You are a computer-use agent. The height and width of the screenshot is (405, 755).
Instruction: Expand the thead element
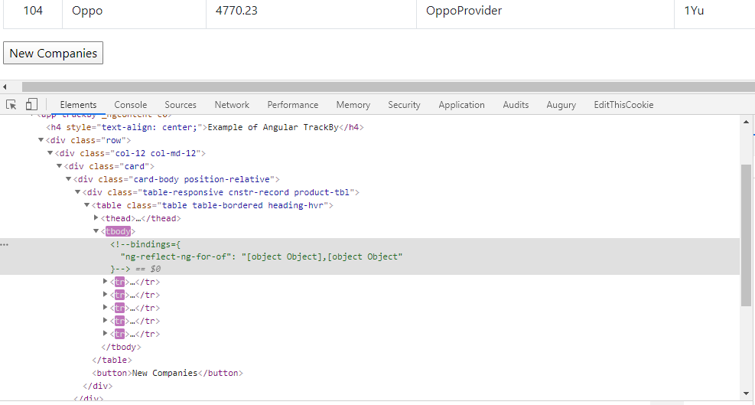click(x=96, y=218)
